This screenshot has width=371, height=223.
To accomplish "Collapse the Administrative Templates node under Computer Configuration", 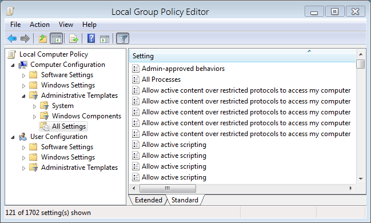I will point(23,96).
